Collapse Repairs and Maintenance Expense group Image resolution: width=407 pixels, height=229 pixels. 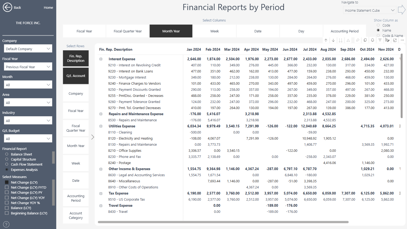click(101, 114)
